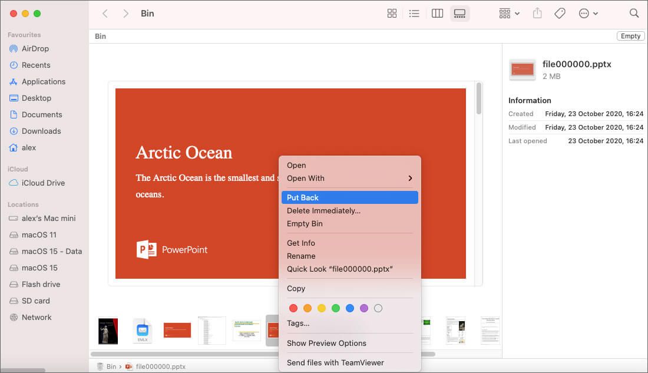Viewport: 648px width, 373px height.
Task: Select the EMLX file thumbnail
Action: click(142, 331)
